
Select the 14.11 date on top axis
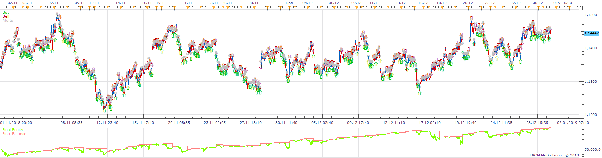(120, 3)
